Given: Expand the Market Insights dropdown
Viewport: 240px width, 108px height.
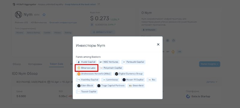Looking at the screenshot, I should (x=209, y=64).
